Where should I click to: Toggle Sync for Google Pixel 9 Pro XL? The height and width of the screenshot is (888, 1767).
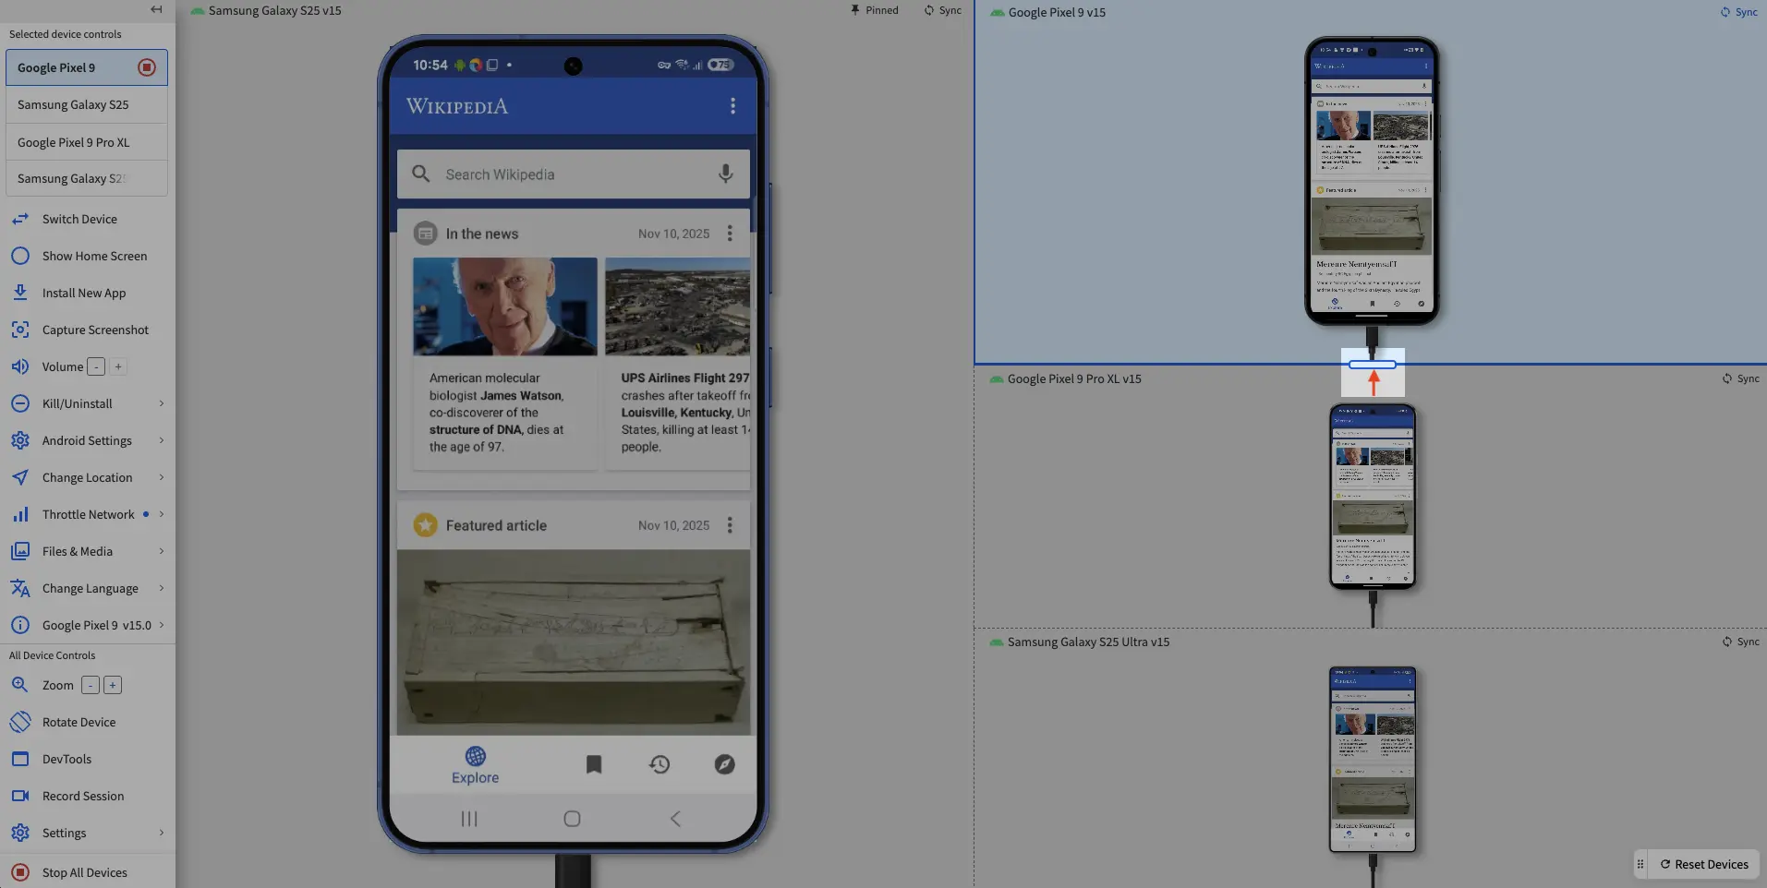click(x=1740, y=378)
